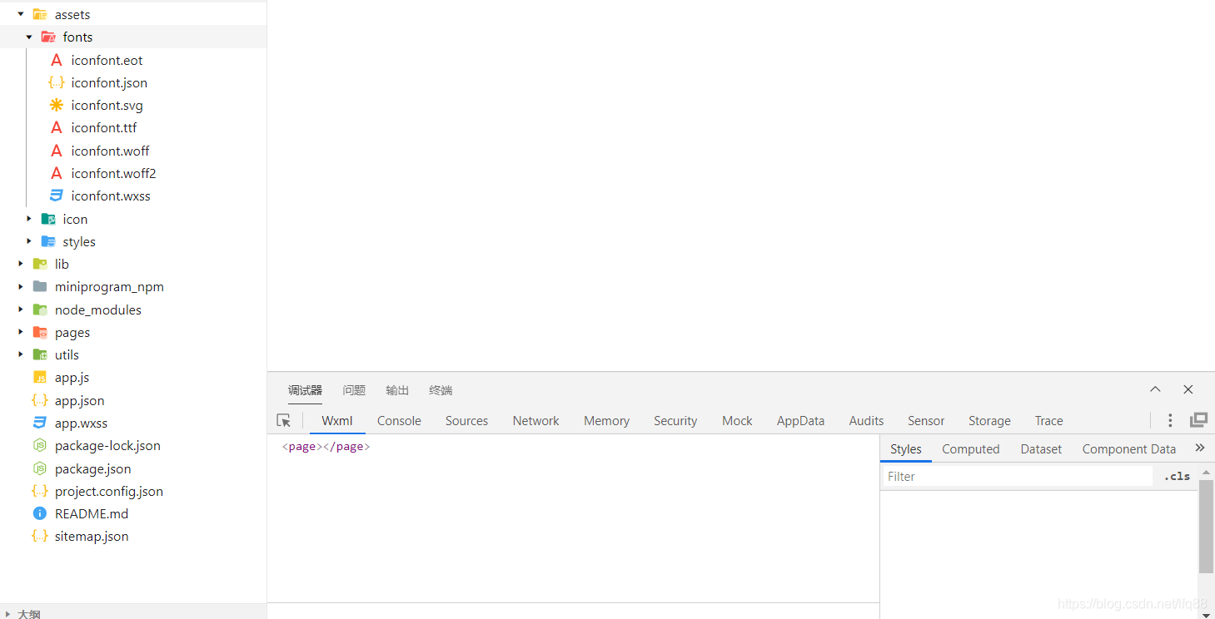Click the iconfont.svg asterisk icon

[x=57, y=105]
